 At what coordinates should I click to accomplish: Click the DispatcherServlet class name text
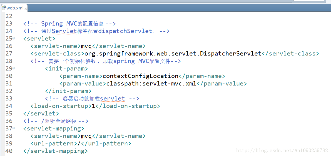click(173, 54)
